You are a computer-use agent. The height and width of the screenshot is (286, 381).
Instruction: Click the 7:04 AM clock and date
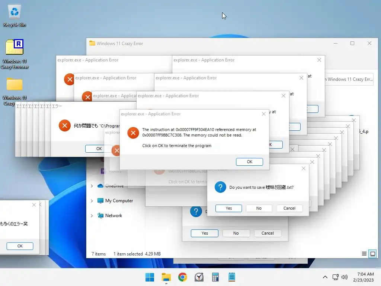click(x=363, y=277)
